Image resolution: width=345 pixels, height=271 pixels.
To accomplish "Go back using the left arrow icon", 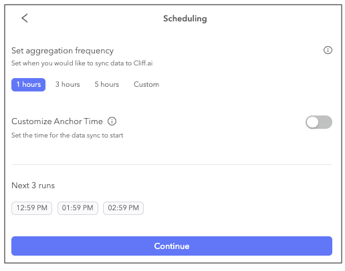I will pos(25,18).
